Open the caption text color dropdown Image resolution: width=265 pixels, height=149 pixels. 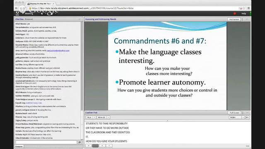tap(103, 117)
